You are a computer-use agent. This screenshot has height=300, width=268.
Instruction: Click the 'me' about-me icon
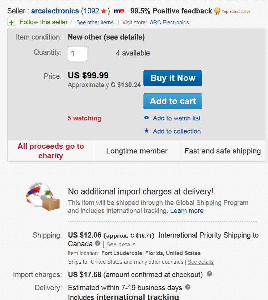coord(119,11)
